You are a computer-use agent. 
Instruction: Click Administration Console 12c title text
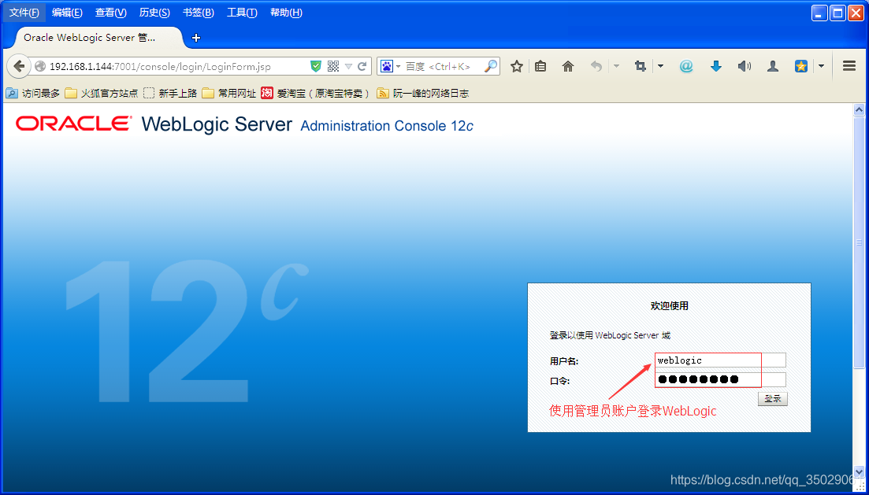[x=387, y=126]
